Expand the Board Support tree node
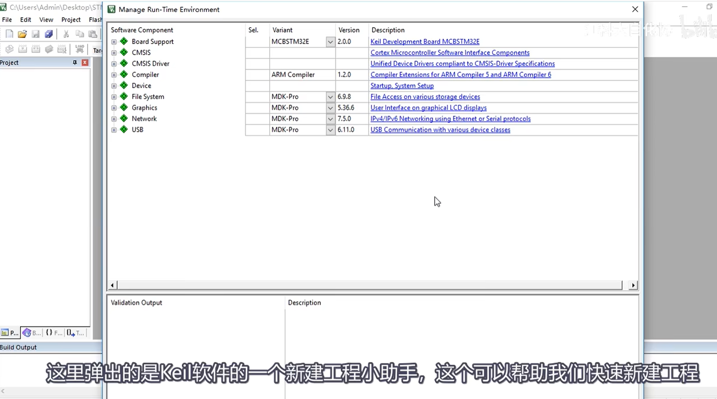Screen dimensions: 717x399 pos(114,42)
